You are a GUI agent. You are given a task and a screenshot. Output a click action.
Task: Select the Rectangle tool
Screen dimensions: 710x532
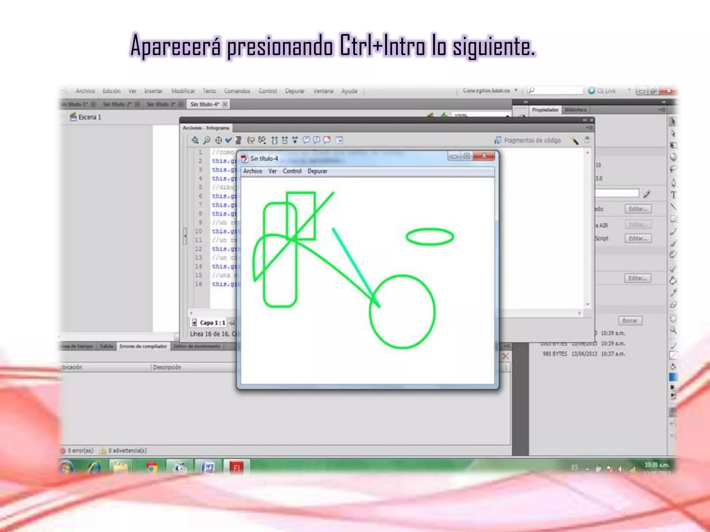(x=673, y=219)
